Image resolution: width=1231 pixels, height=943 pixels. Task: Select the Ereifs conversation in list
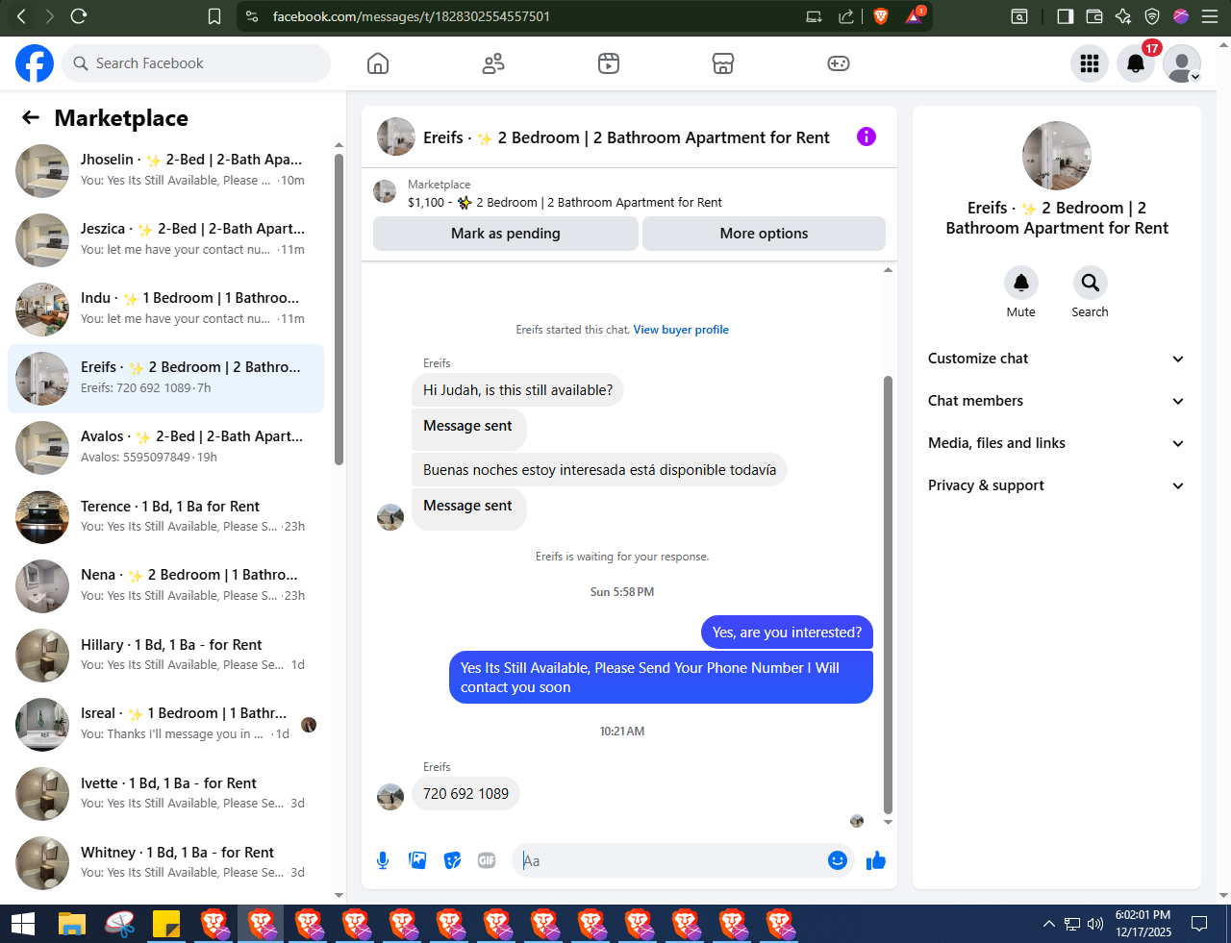(165, 379)
